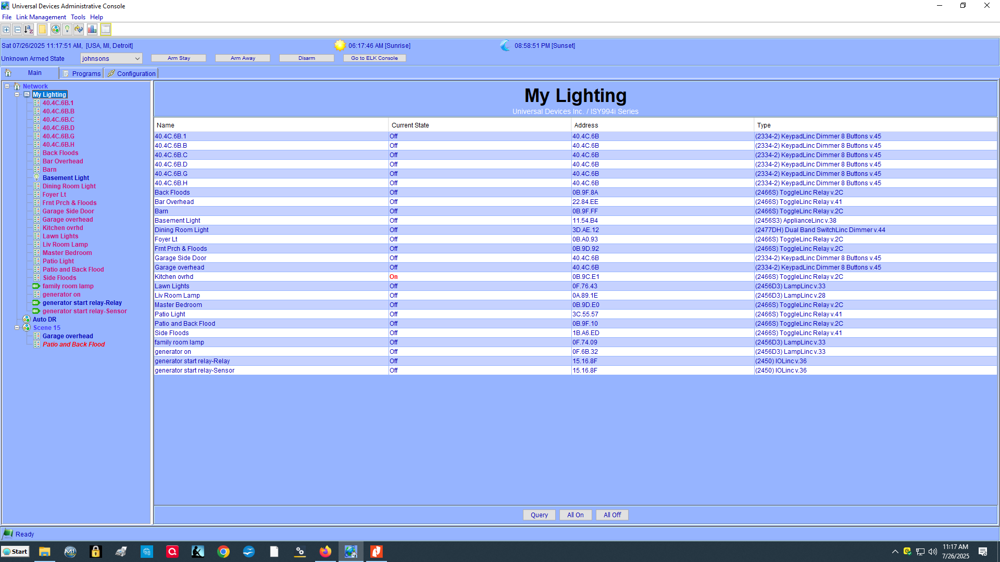1000x562 pixels.
Task: Click the house icon beside Network
Action: coord(17,86)
